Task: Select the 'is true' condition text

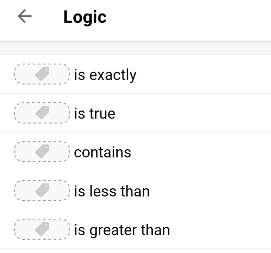Action: pyautogui.click(x=95, y=113)
